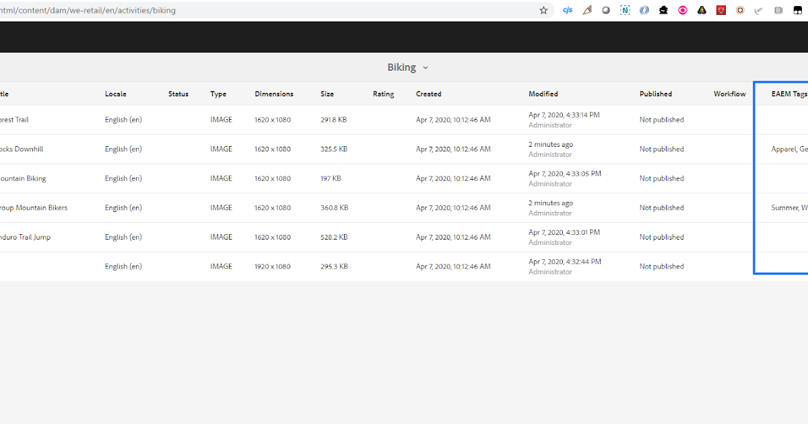
Task: Sort assets by the Size column
Action: 327,94
